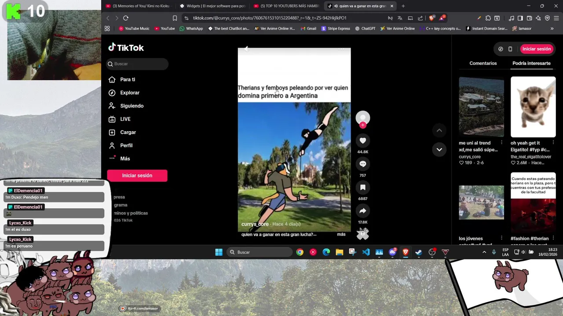Go back in the browser
563x316 pixels.
(x=108, y=18)
